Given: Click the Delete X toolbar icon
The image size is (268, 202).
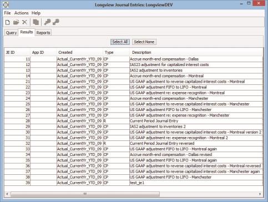Looking at the screenshot, I should coord(24,22).
